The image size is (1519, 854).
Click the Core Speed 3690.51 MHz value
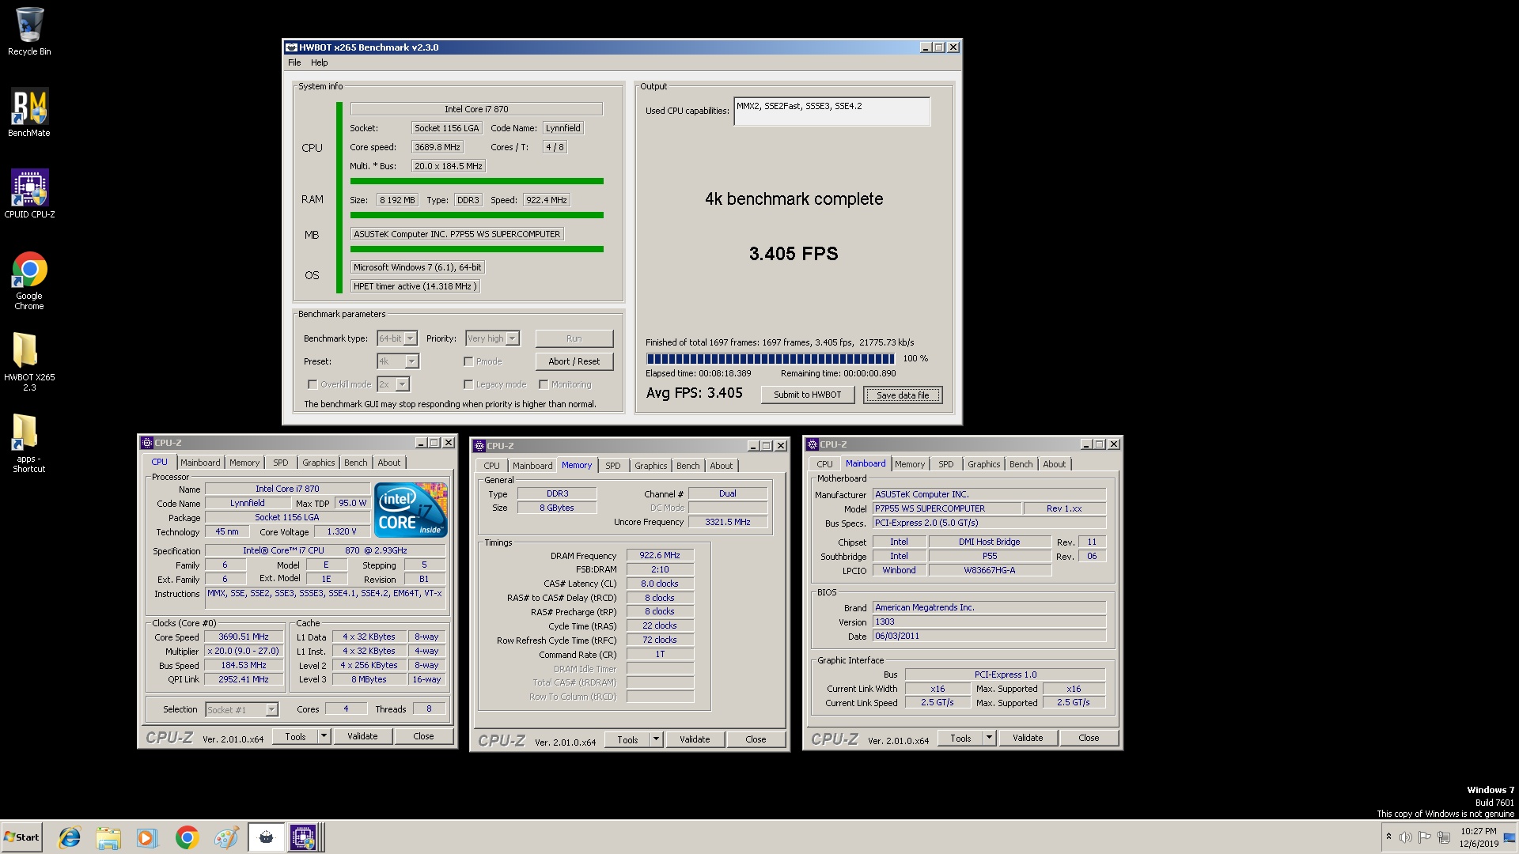coord(244,637)
